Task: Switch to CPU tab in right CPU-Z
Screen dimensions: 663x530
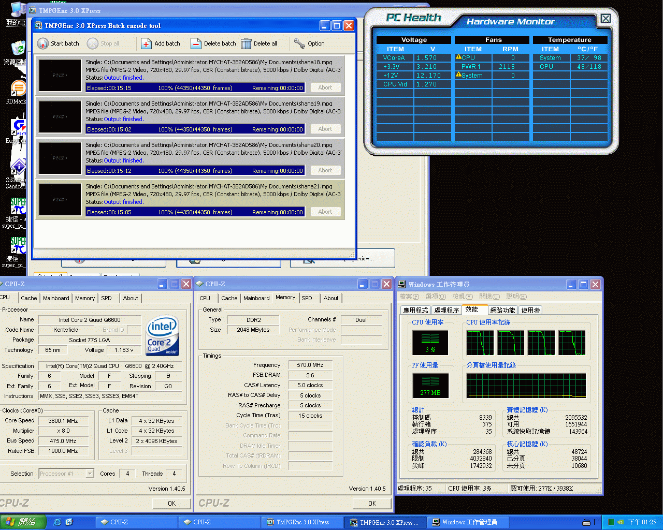Action: [205, 298]
